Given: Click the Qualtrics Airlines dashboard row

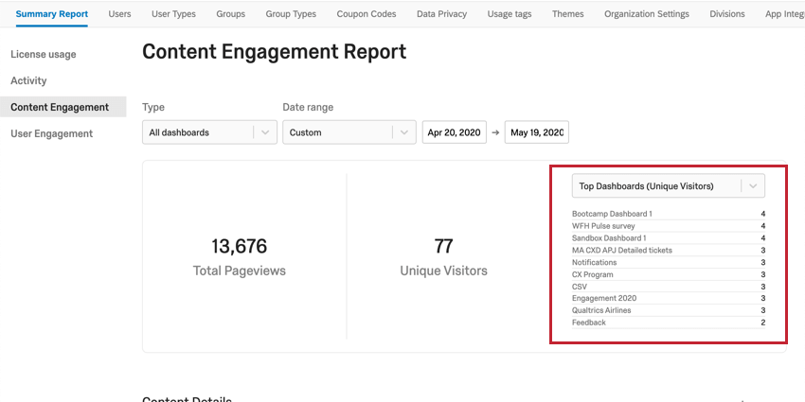Looking at the screenshot, I should (601, 310).
